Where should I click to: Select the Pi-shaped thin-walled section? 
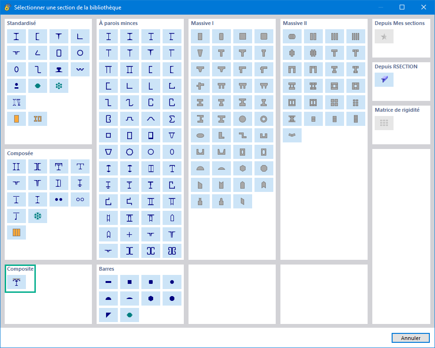click(108, 69)
